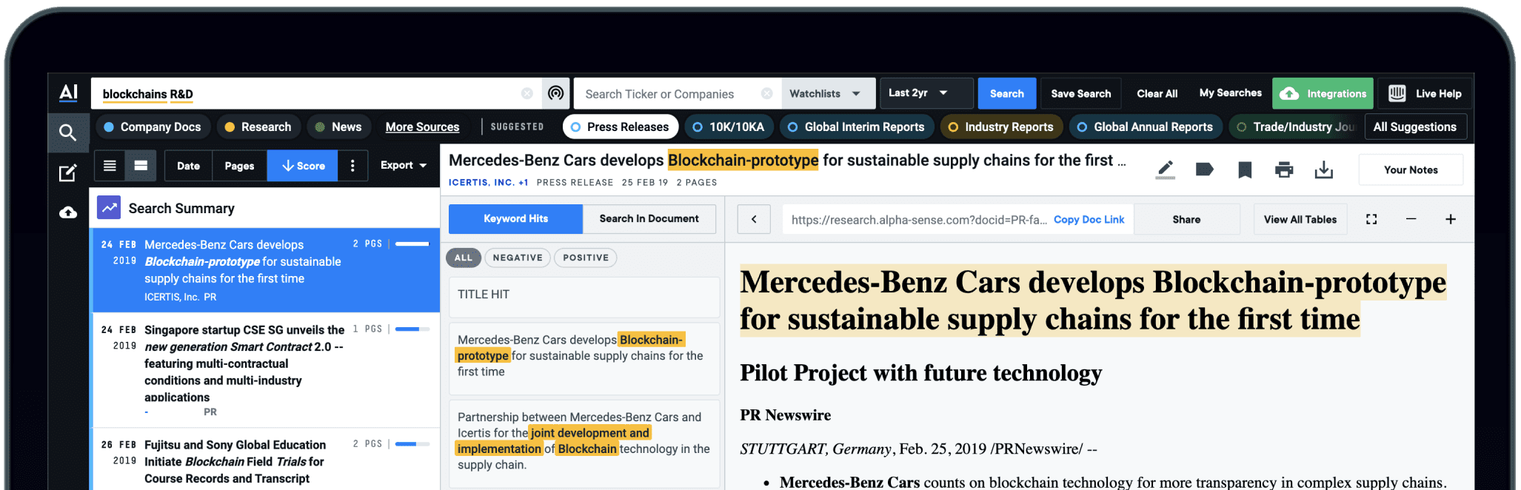Open the search magnifier in sidebar
Image resolution: width=1521 pixels, height=490 pixels.
tap(67, 132)
